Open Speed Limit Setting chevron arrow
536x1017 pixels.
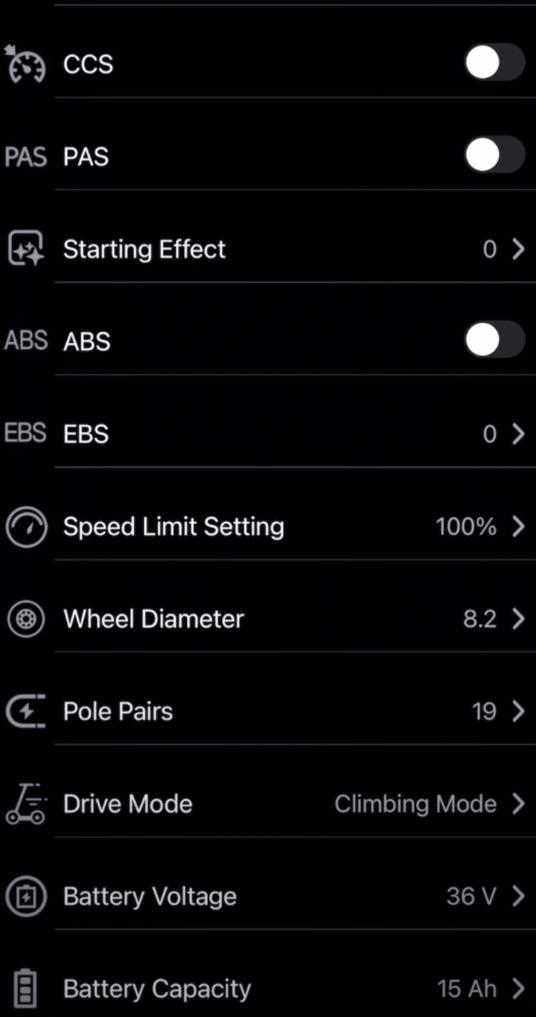[518, 527]
